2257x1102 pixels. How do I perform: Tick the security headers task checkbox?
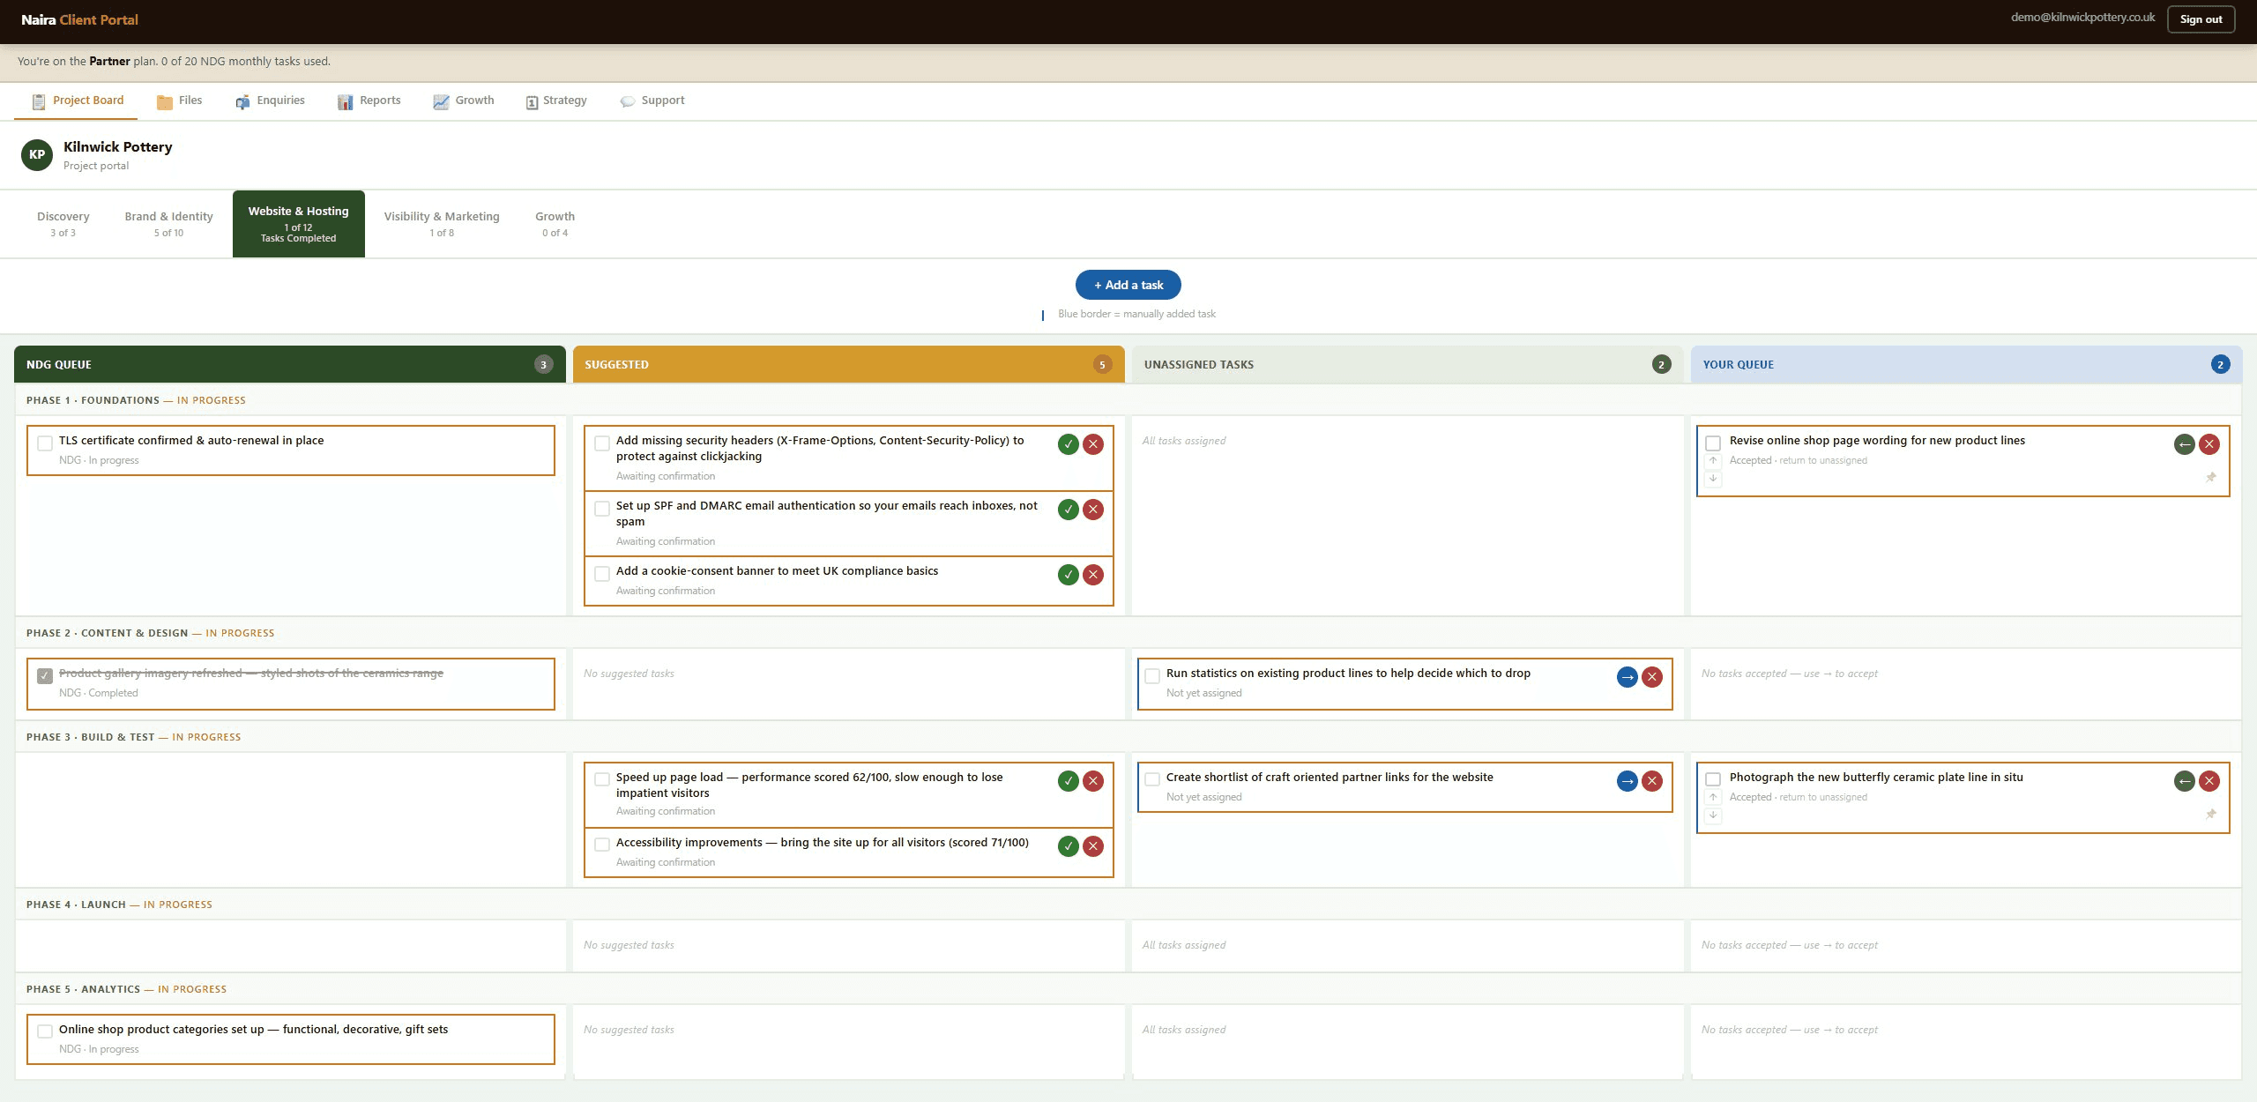point(602,443)
